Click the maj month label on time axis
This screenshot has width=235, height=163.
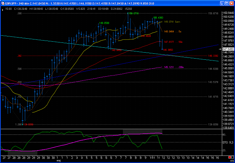click(x=58, y=160)
